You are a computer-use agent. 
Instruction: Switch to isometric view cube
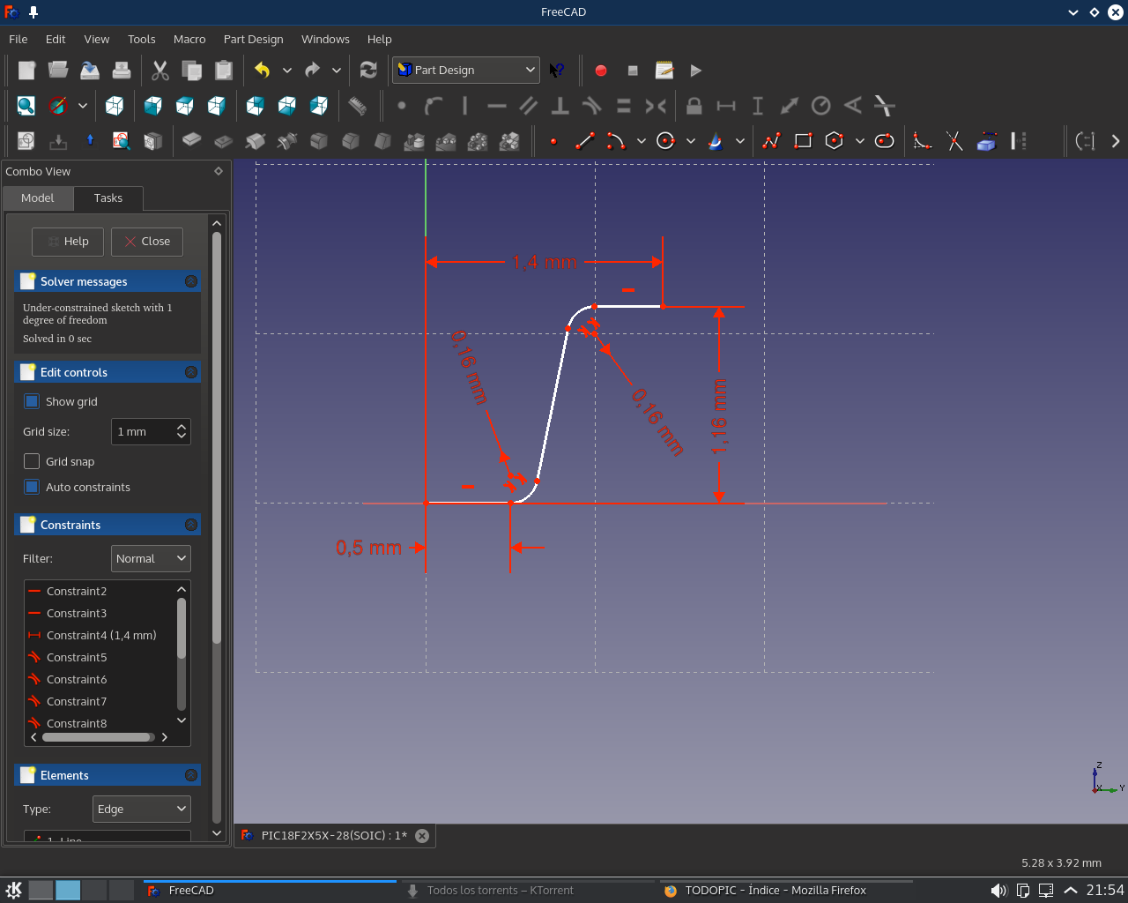tap(115, 106)
